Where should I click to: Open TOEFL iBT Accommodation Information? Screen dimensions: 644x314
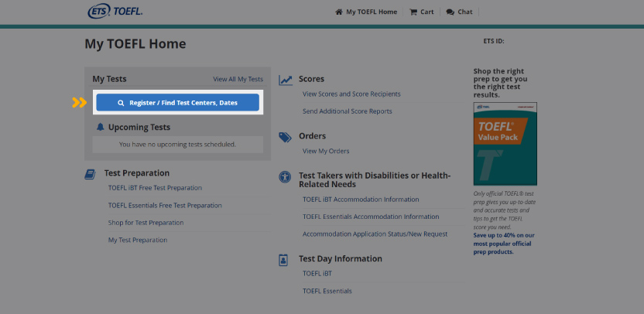(x=361, y=200)
